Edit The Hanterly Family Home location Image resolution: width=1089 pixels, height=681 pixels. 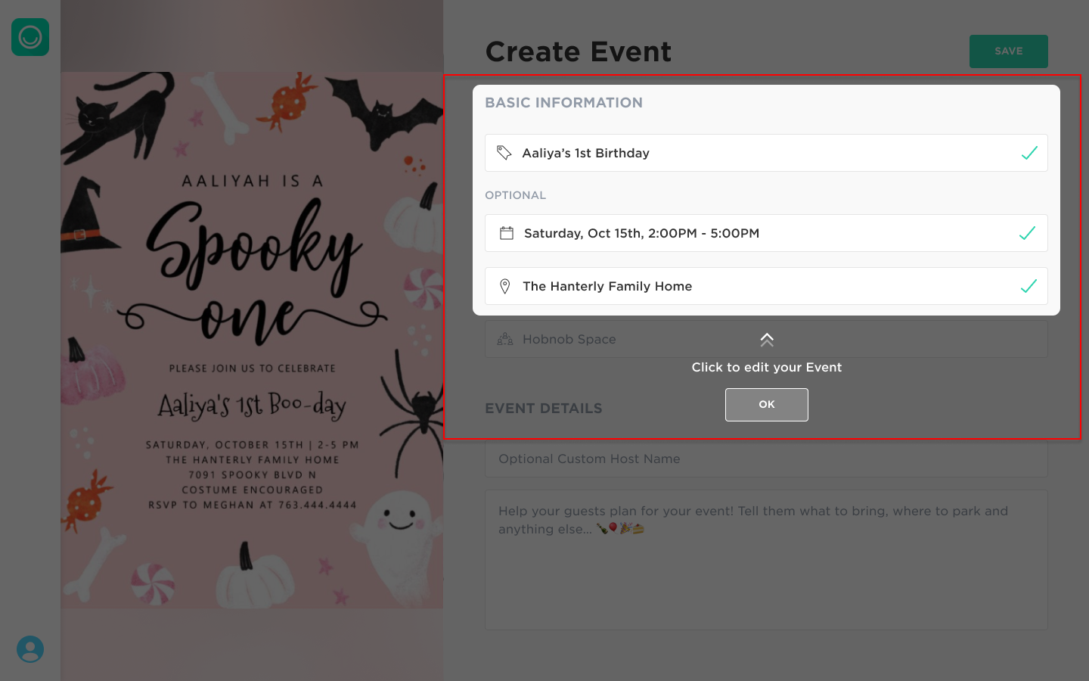[766, 286]
